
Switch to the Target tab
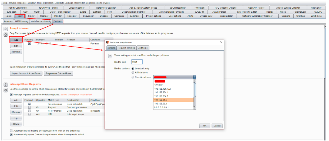pos(8,16)
